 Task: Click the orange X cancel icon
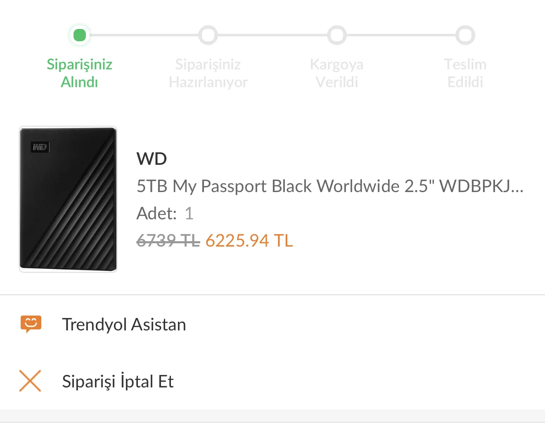click(30, 381)
